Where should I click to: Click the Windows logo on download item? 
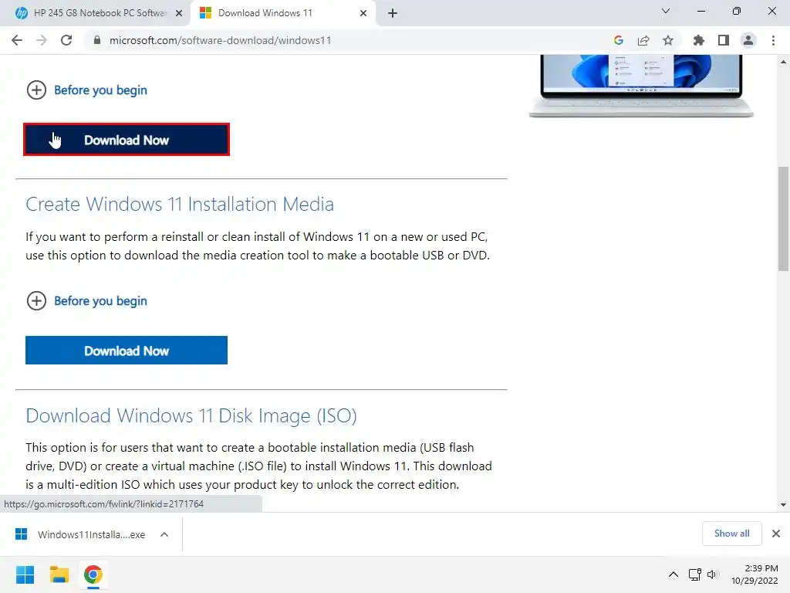tap(21, 534)
